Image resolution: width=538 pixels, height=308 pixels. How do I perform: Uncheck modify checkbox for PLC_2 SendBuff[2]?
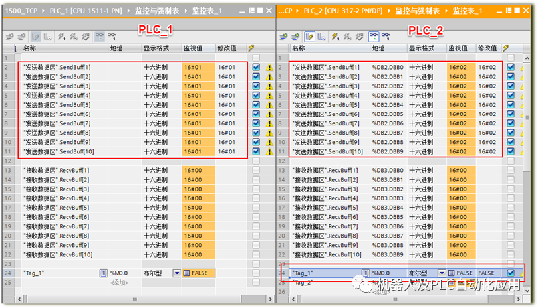point(511,76)
